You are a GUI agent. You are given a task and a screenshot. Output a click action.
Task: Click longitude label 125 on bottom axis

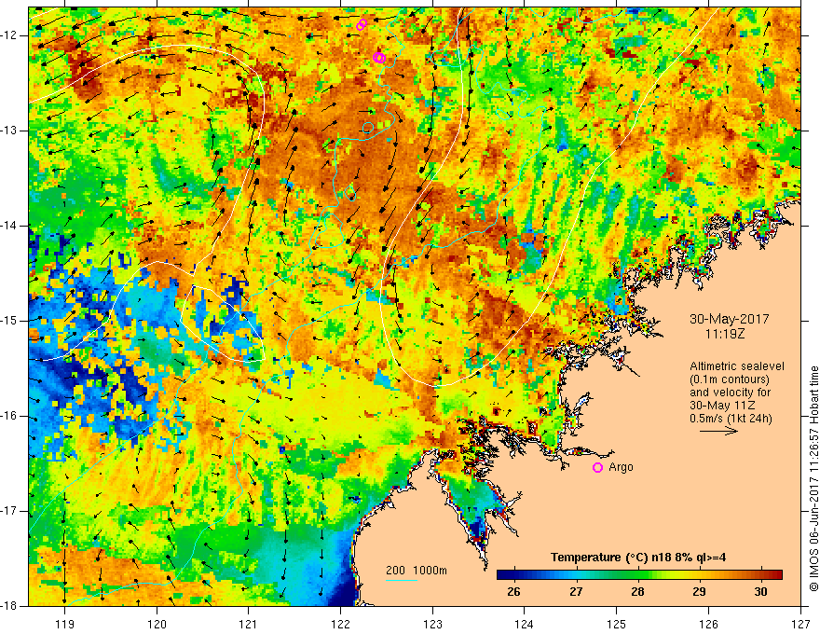point(617,624)
